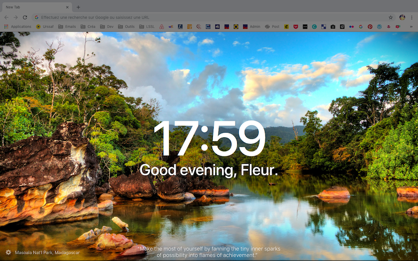Bookmark this page with the star icon
Image resolution: width=418 pixels, height=261 pixels.
(x=390, y=17)
